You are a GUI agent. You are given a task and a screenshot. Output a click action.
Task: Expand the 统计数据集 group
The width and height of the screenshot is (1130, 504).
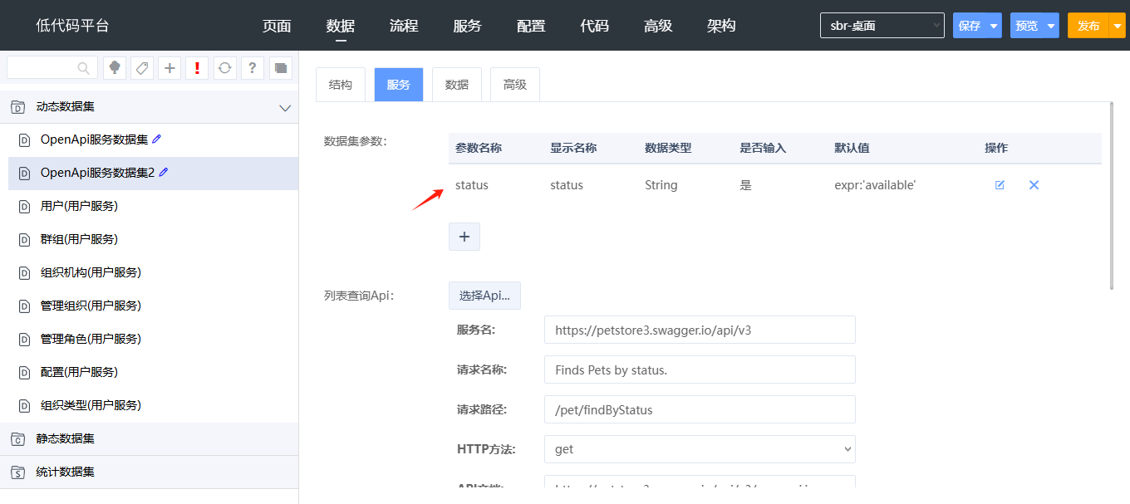coord(149,472)
